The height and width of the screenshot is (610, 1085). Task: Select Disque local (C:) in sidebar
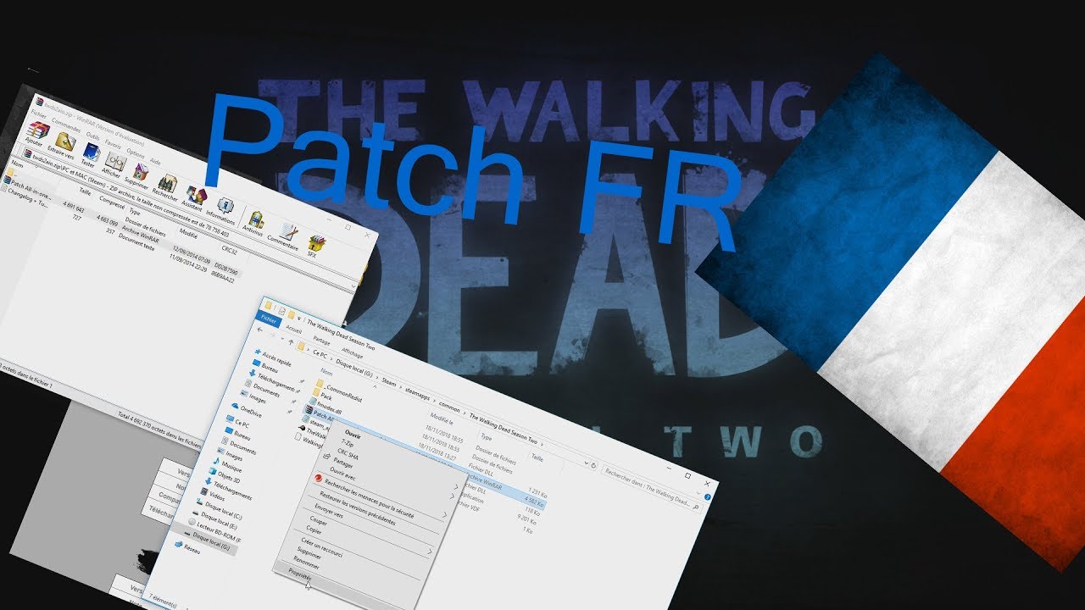(x=224, y=511)
